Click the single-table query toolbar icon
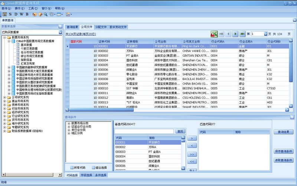Viewport: 297px width, 186px height. 5,14
